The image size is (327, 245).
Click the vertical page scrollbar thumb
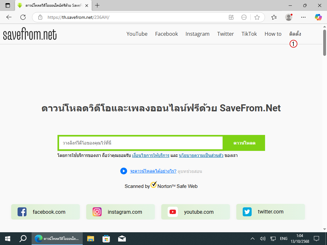click(324, 42)
